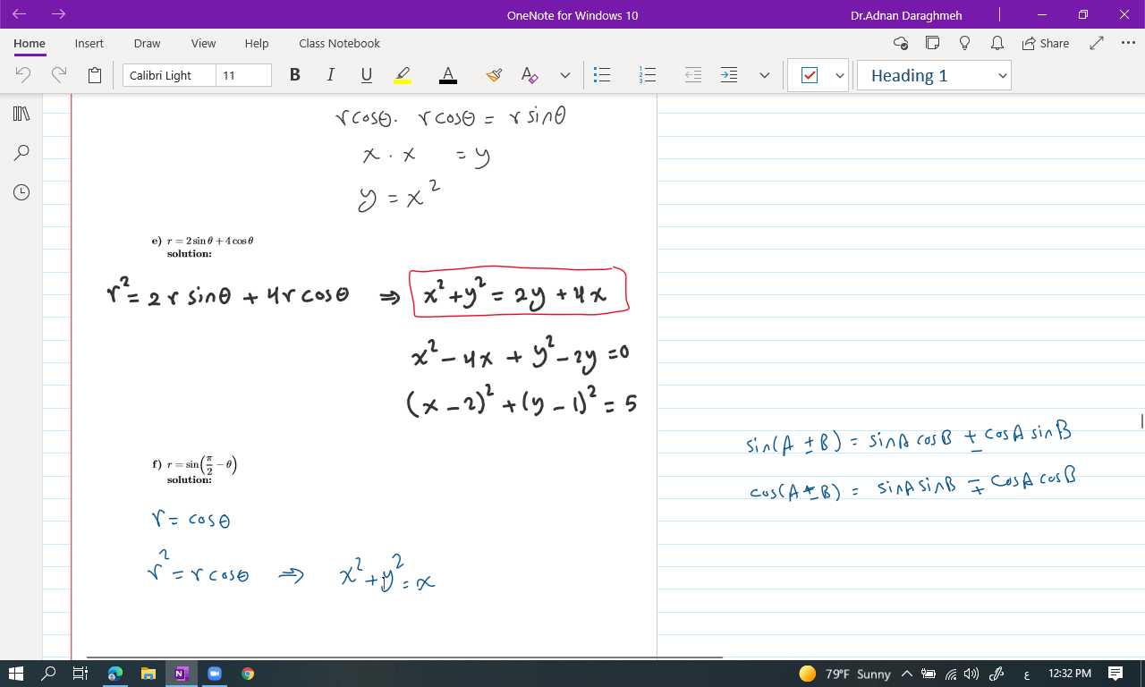
Task: Open the notifications bell
Action: pyautogui.click(x=997, y=43)
